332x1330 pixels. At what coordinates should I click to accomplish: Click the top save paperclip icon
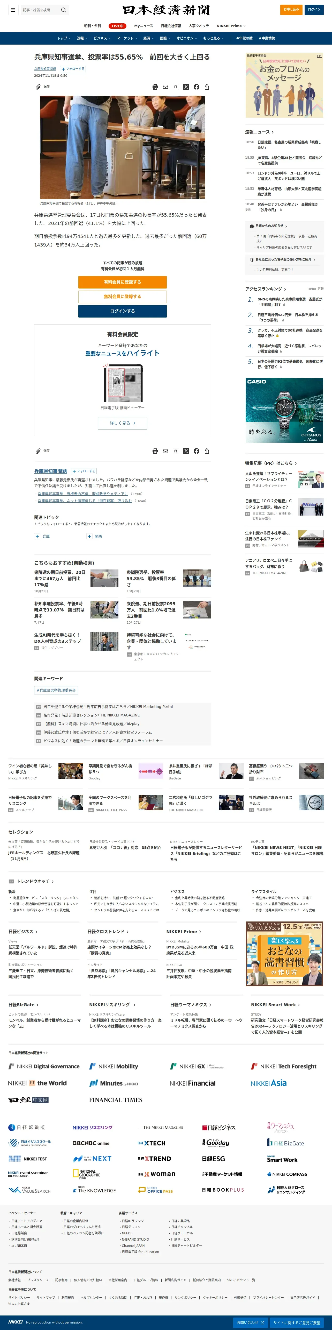coord(37,87)
